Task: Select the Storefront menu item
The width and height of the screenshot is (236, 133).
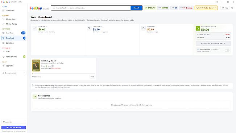Action: [x=13, y=38]
